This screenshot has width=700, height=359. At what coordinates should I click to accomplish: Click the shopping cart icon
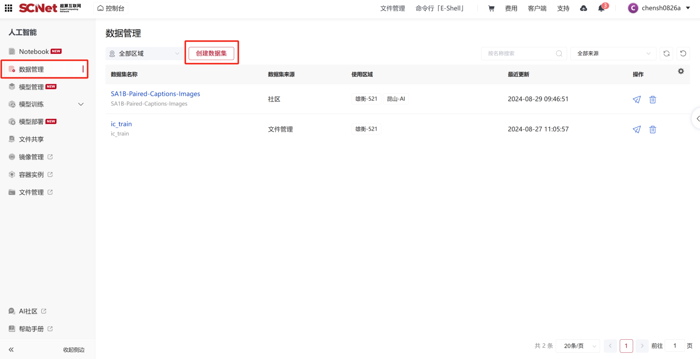(x=491, y=8)
